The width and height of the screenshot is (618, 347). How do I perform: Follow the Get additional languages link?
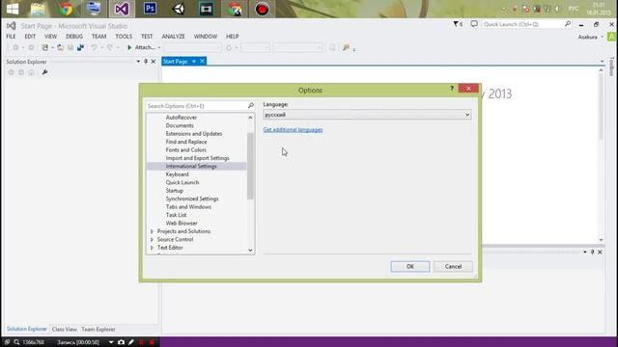click(293, 130)
